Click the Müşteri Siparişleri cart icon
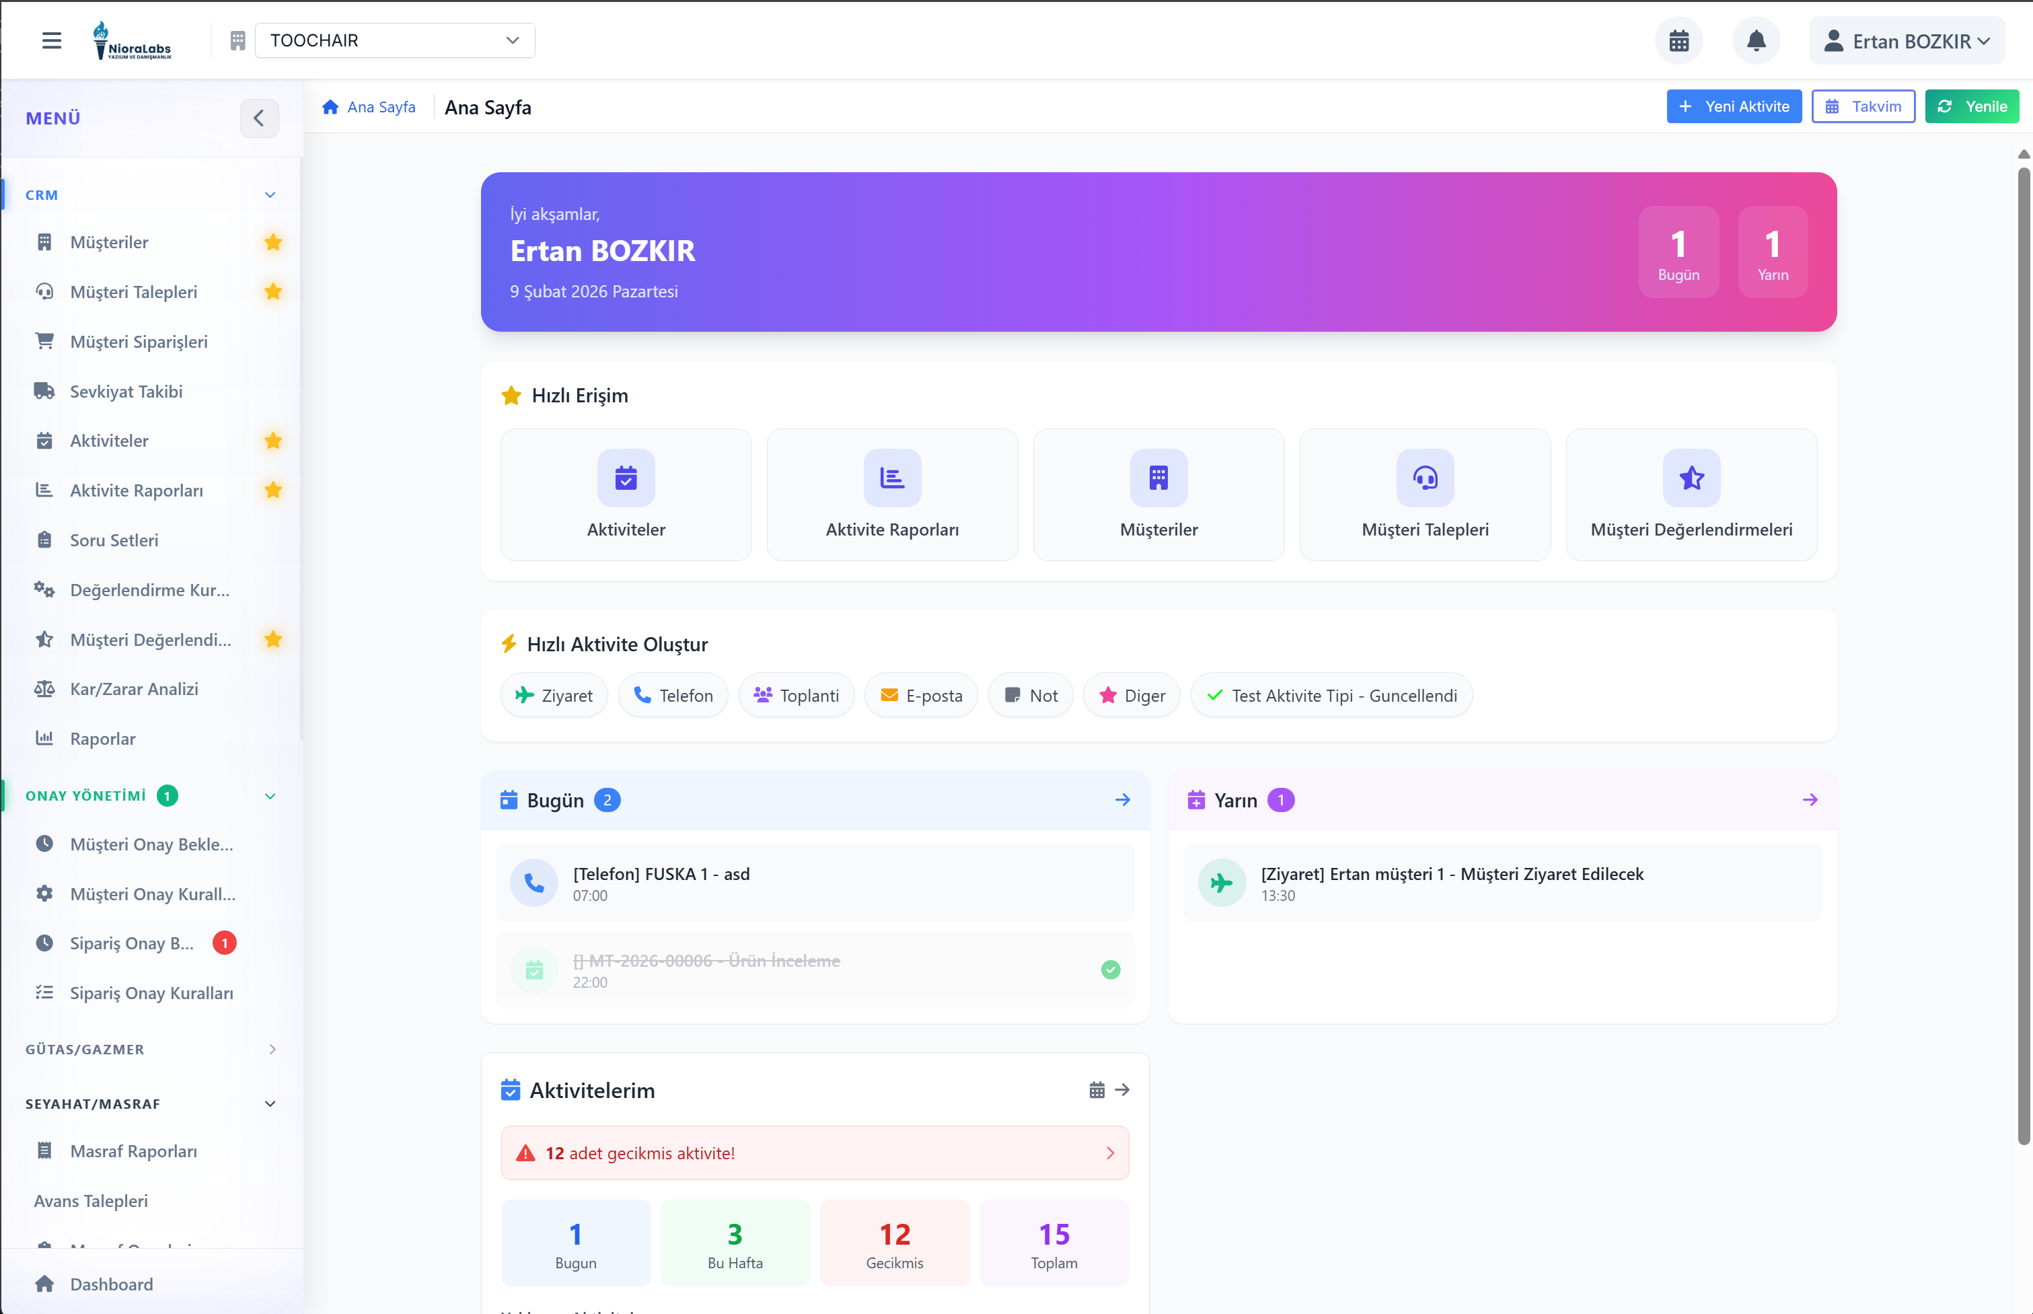The image size is (2033, 1314). (x=44, y=341)
